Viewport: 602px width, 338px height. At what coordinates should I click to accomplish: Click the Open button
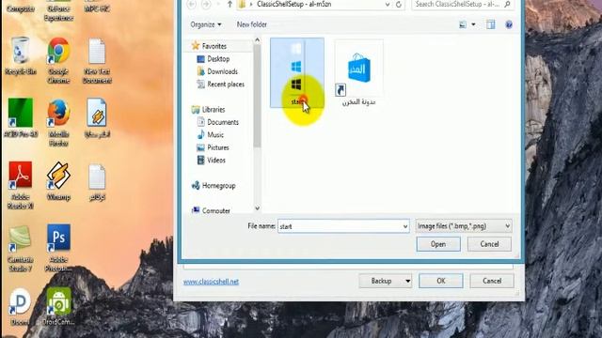coord(438,244)
